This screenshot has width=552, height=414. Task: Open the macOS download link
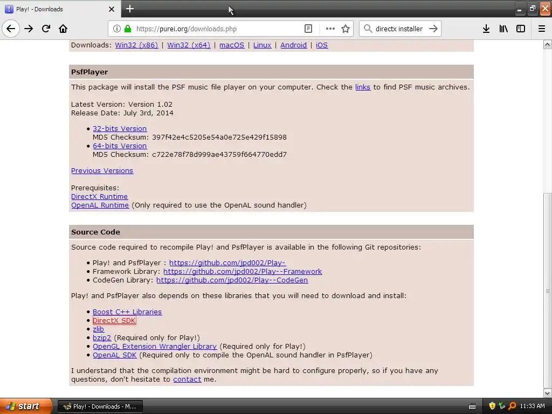tap(232, 45)
